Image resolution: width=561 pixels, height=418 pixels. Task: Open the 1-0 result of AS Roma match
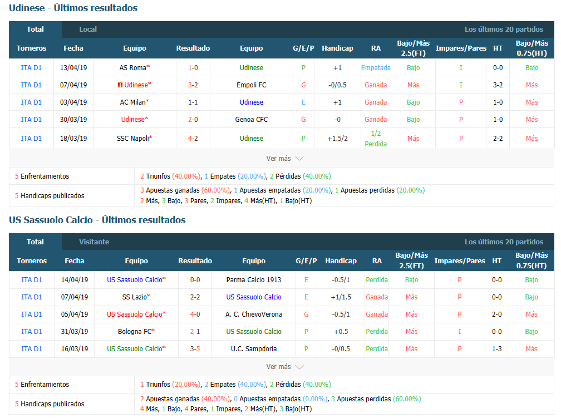click(x=193, y=68)
